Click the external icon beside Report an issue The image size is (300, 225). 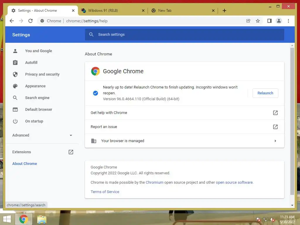click(275, 127)
